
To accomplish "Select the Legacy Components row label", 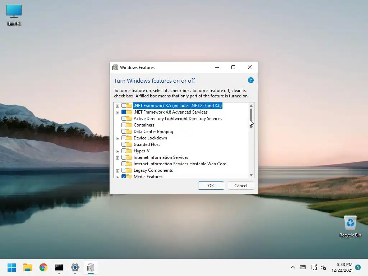I will click(153, 170).
